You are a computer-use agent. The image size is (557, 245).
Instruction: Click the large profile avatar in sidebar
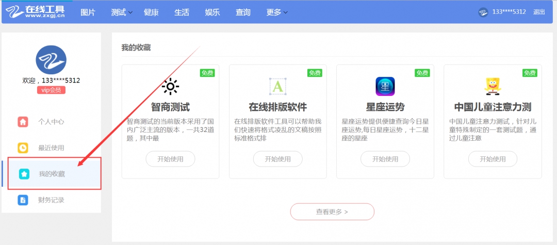click(51, 60)
